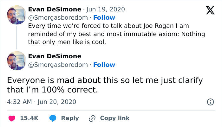Open the info circle icon
222x127 pixels.
click(x=210, y=102)
